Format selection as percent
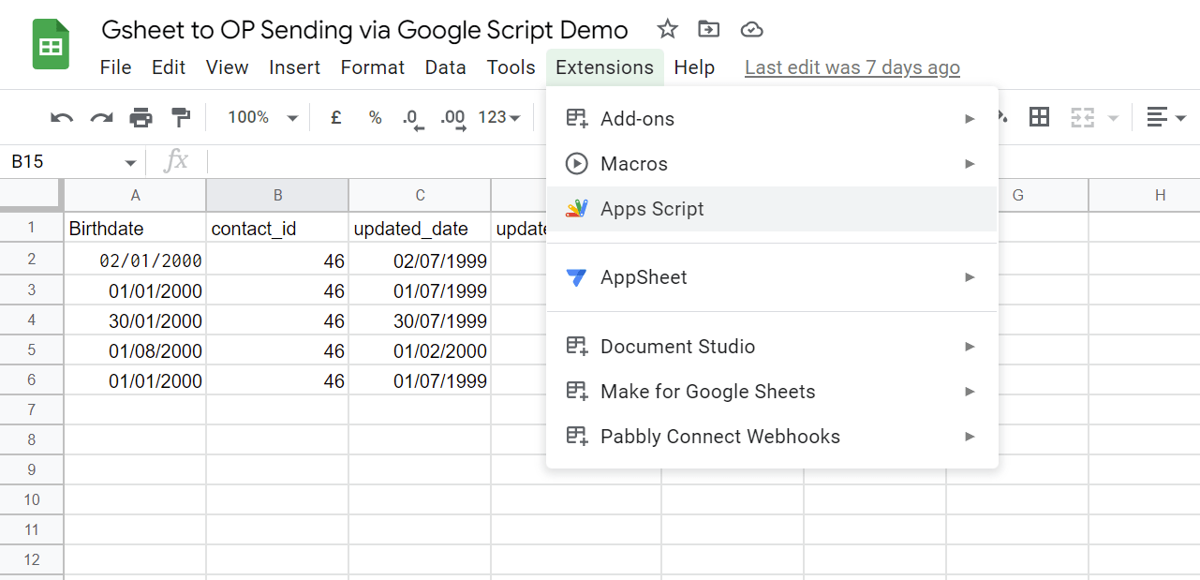The image size is (1200, 580). (375, 117)
